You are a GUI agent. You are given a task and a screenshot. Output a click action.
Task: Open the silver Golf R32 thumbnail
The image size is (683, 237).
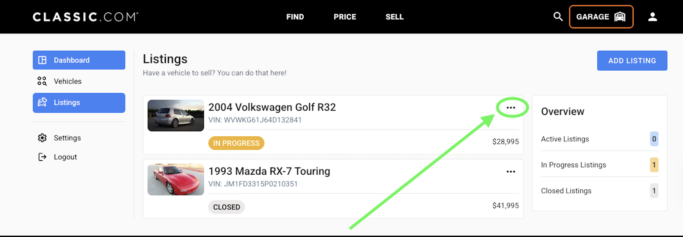(176, 115)
